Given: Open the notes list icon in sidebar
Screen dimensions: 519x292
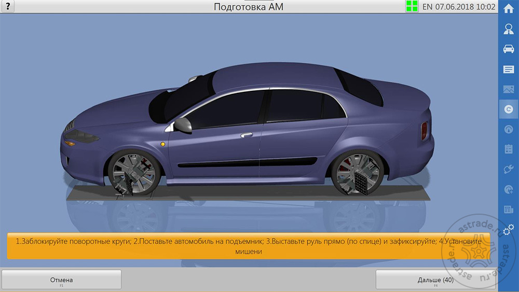Looking at the screenshot, I should (509, 69).
